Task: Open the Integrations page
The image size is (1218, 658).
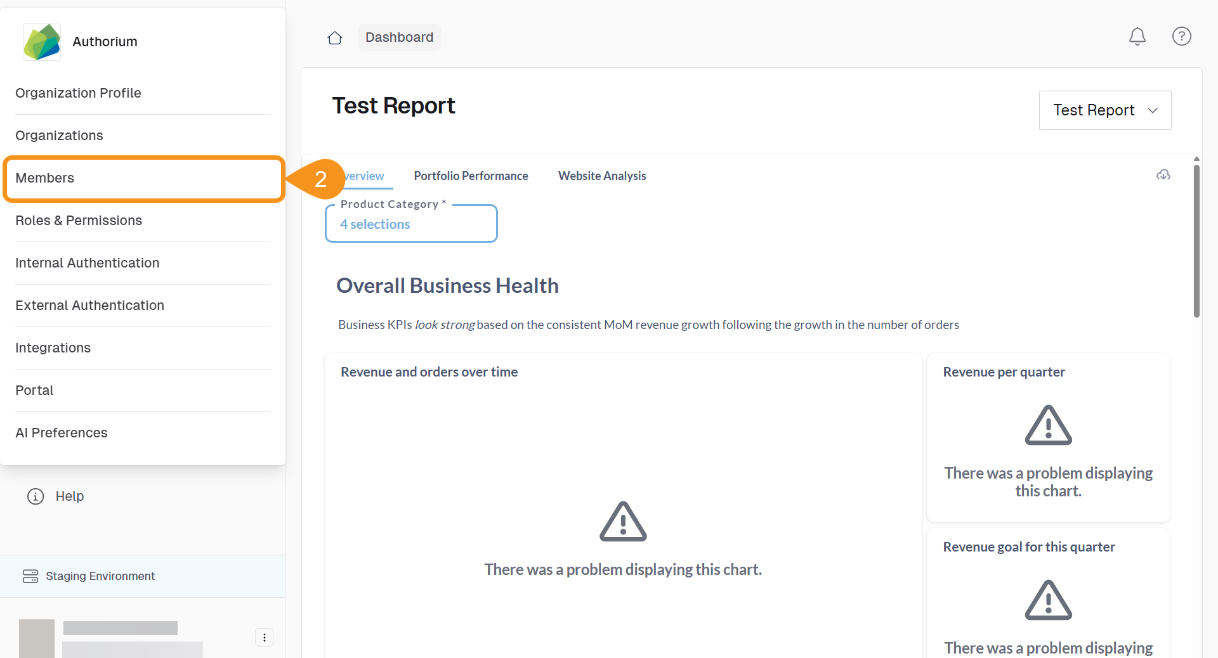Action: pyautogui.click(x=53, y=348)
